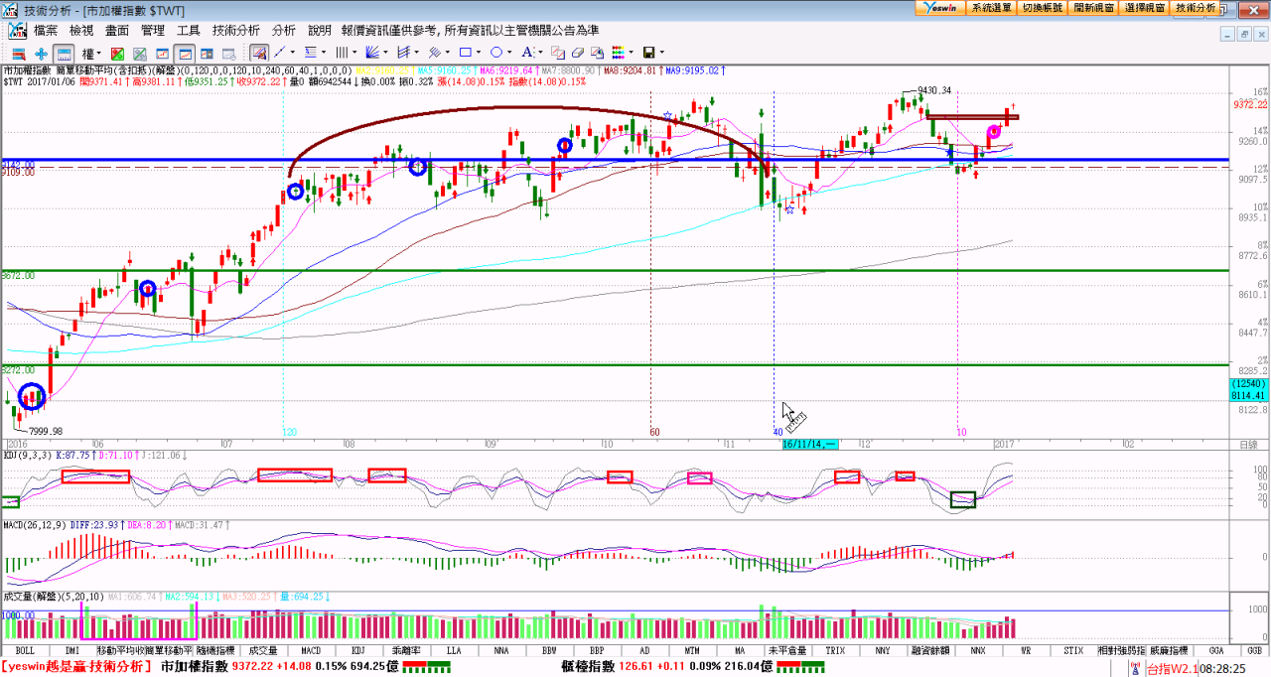1271x677 pixels.
Task: Click the save floppy disk icon
Action: tap(648, 53)
